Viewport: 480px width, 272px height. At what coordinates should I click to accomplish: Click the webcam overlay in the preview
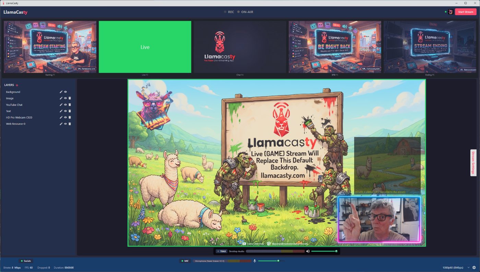click(x=379, y=219)
